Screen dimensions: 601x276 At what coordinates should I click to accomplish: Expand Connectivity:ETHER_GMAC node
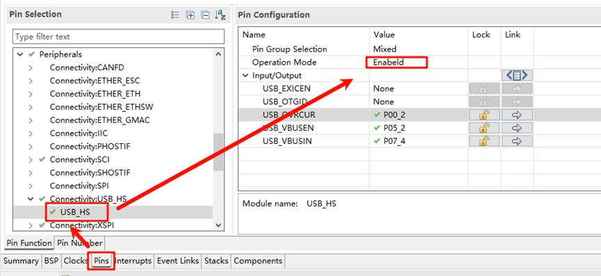[31, 120]
